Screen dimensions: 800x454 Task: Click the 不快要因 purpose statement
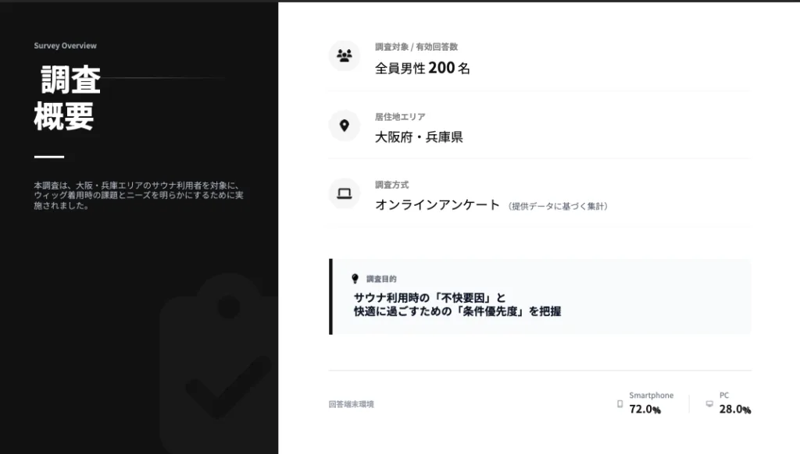point(457,304)
